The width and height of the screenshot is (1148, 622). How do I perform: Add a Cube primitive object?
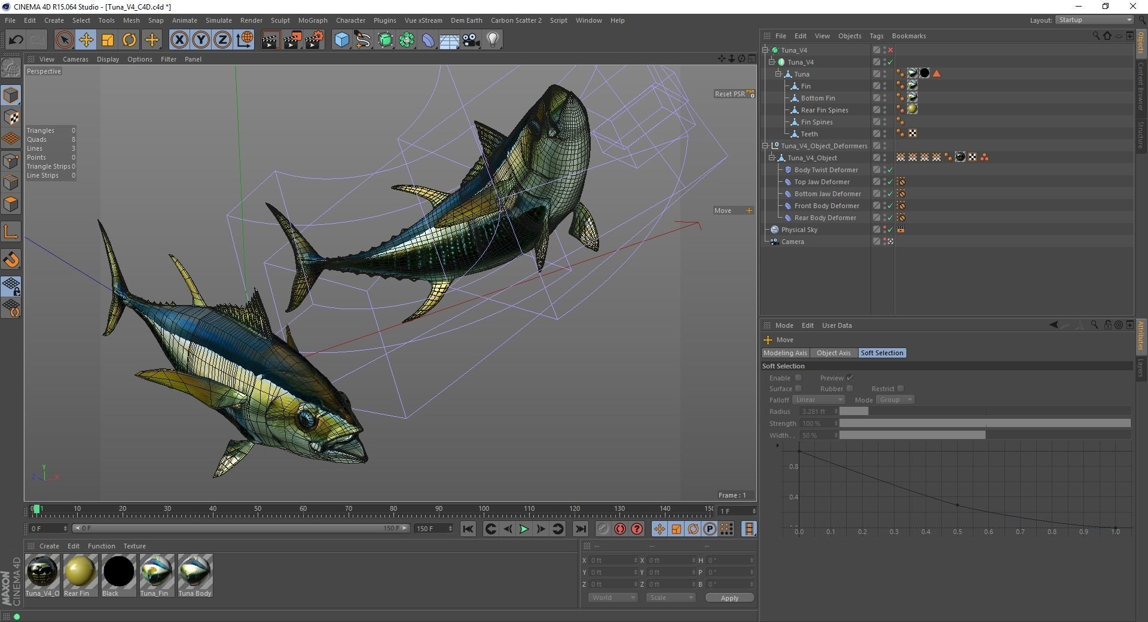341,40
